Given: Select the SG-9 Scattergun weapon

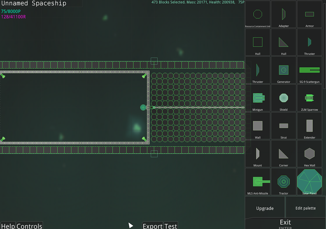Looking at the screenshot, I should click(309, 70).
